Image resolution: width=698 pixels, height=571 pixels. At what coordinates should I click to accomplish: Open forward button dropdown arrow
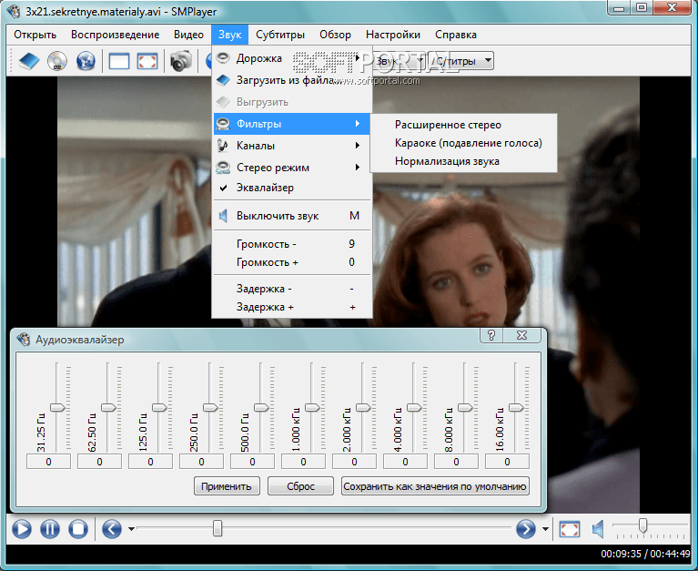coord(545,529)
